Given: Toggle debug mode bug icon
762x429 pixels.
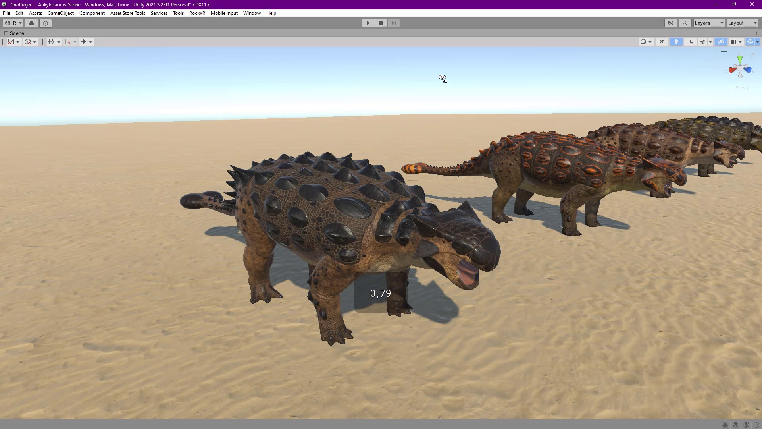Looking at the screenshot, I should (725, 425).
